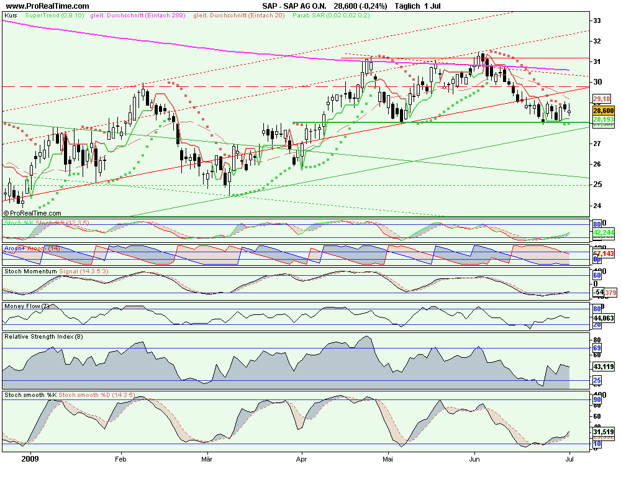The width and height of the screenshot is (621, 497).
Task: Click the 60 level in Stoch Momentum panel
Action: 597,275
